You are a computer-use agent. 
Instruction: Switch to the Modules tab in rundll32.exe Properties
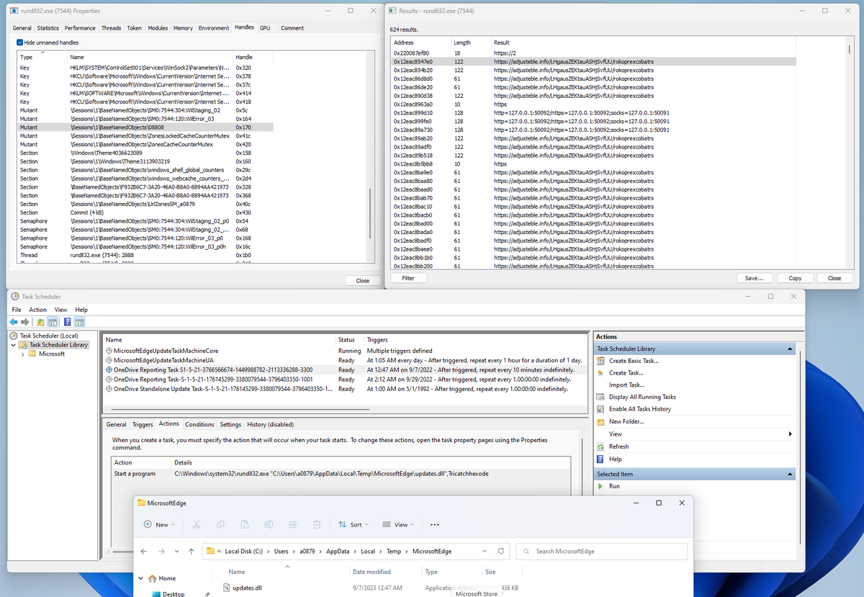click(x=158, y=28)
